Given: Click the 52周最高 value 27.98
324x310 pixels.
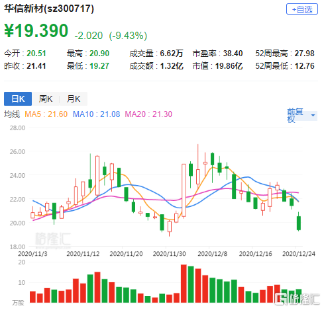Looking at the screenshot, I should point(304,54).
